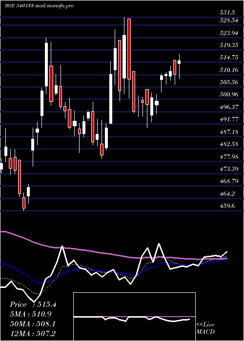Click the tallest red candlestick near 528
This screenshot has width=244, height=341.
129,49
